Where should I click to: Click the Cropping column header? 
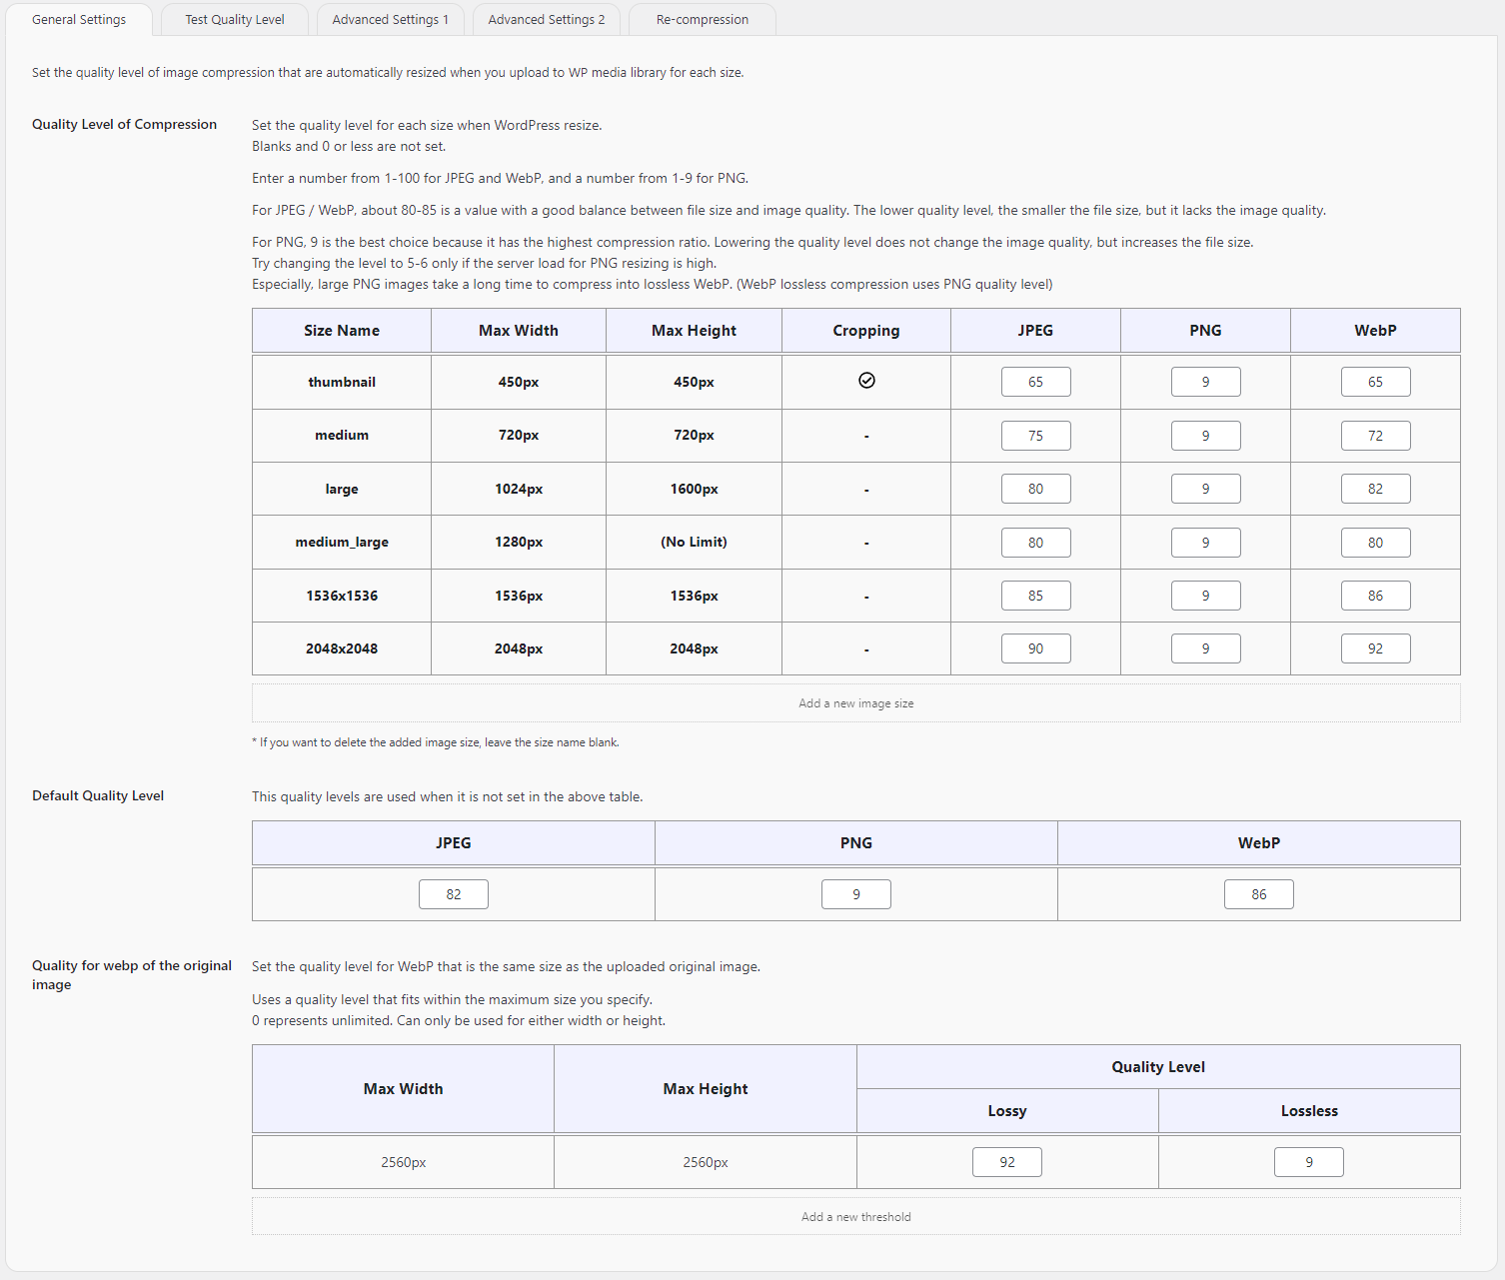coord(866,331)
